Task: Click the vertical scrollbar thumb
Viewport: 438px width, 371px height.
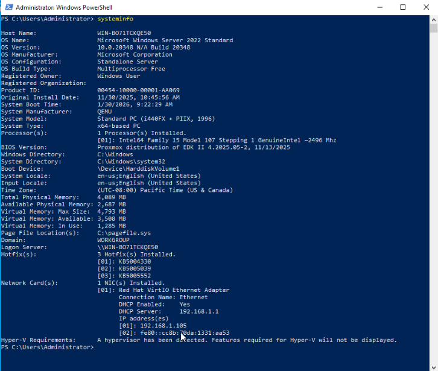Action: click(x=434, y=28)
